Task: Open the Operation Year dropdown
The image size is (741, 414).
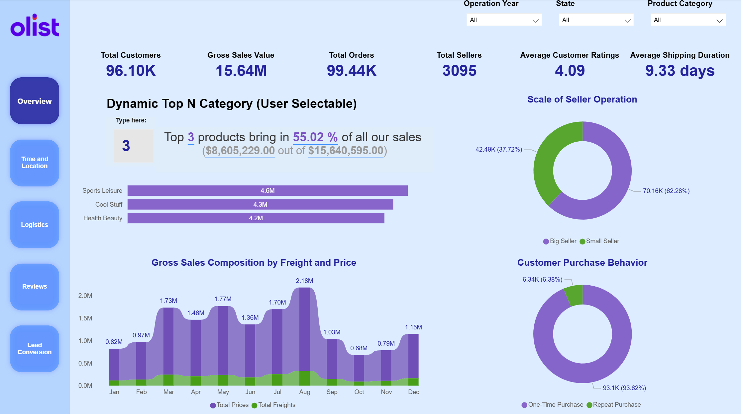Action: [504, 20]
